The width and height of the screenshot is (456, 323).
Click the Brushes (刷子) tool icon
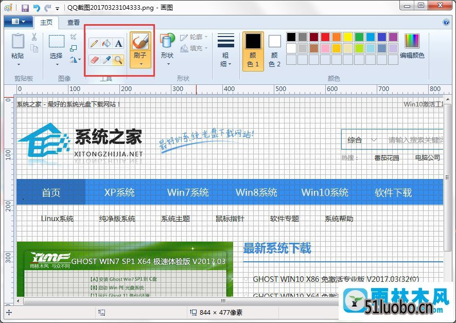(141, 41)
